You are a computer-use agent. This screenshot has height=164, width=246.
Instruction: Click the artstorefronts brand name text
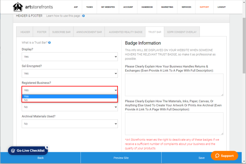(x=39, y=7)
